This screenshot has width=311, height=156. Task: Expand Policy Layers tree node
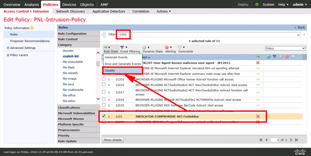[x=8, y=55]
